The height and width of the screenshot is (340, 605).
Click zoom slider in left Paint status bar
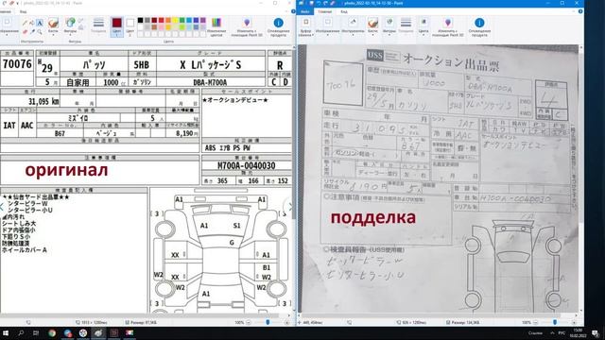tap(268, 322)
